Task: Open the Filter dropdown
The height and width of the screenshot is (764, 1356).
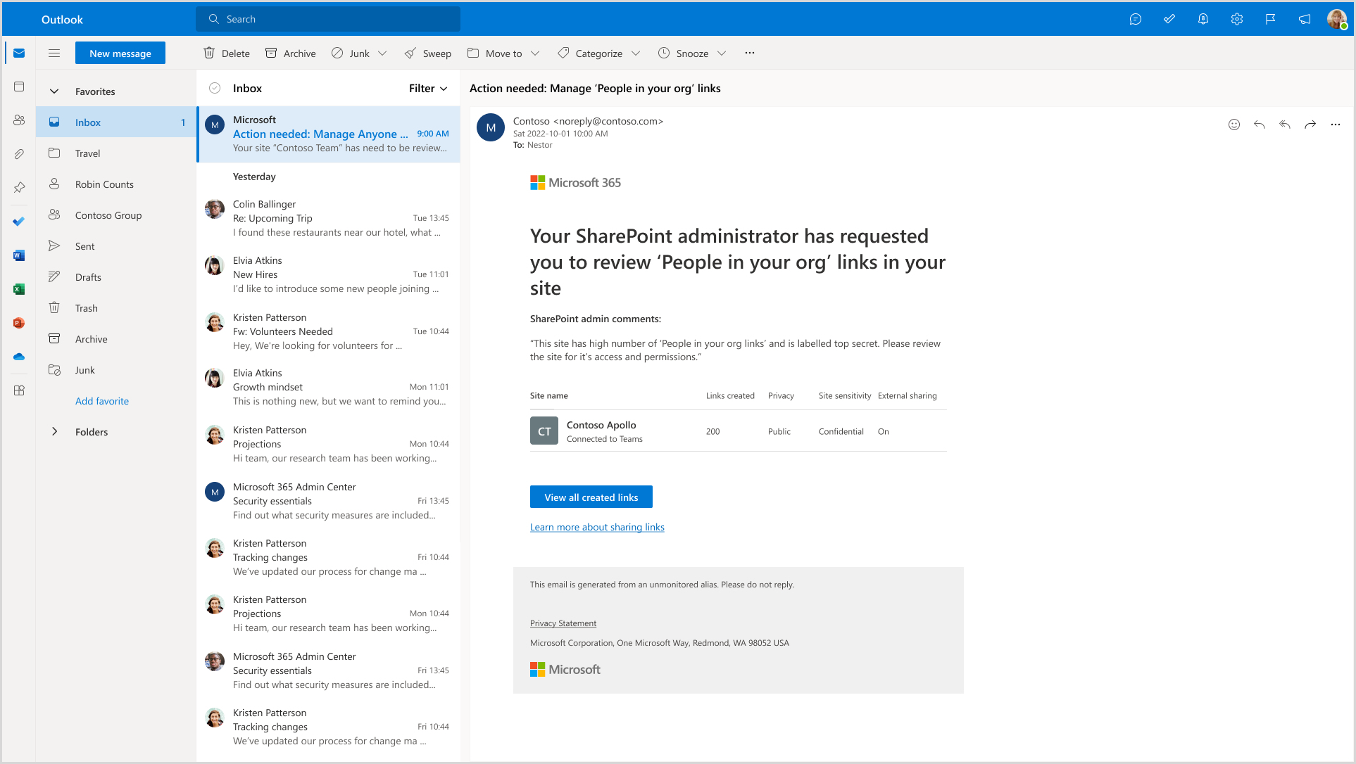Action: pyautogui.click(x=428, y=88)
